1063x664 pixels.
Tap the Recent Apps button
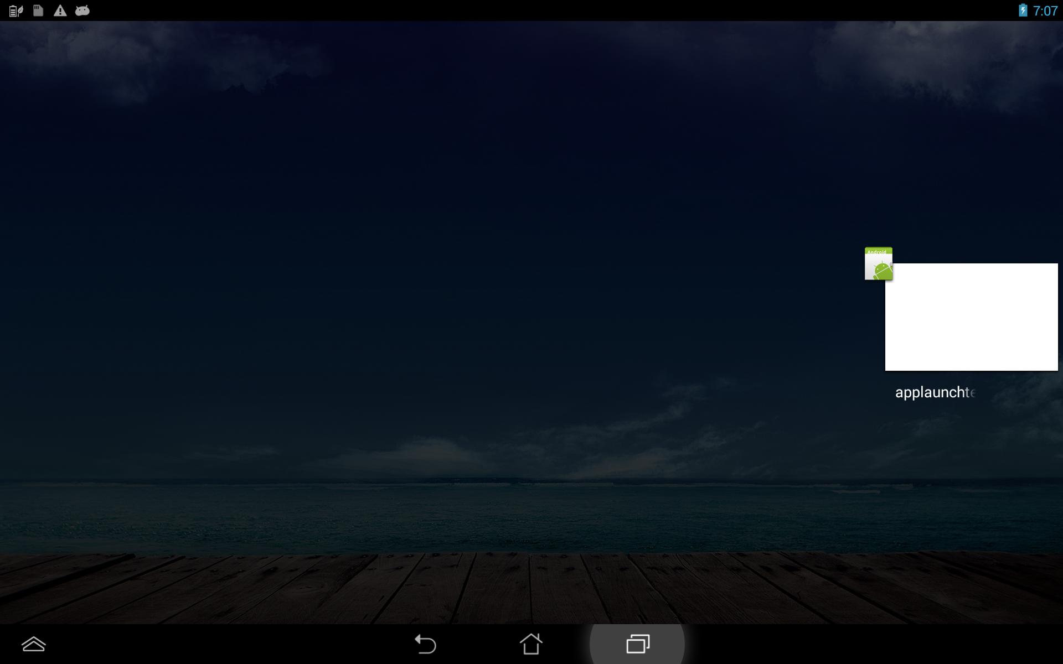click(637, 644)
